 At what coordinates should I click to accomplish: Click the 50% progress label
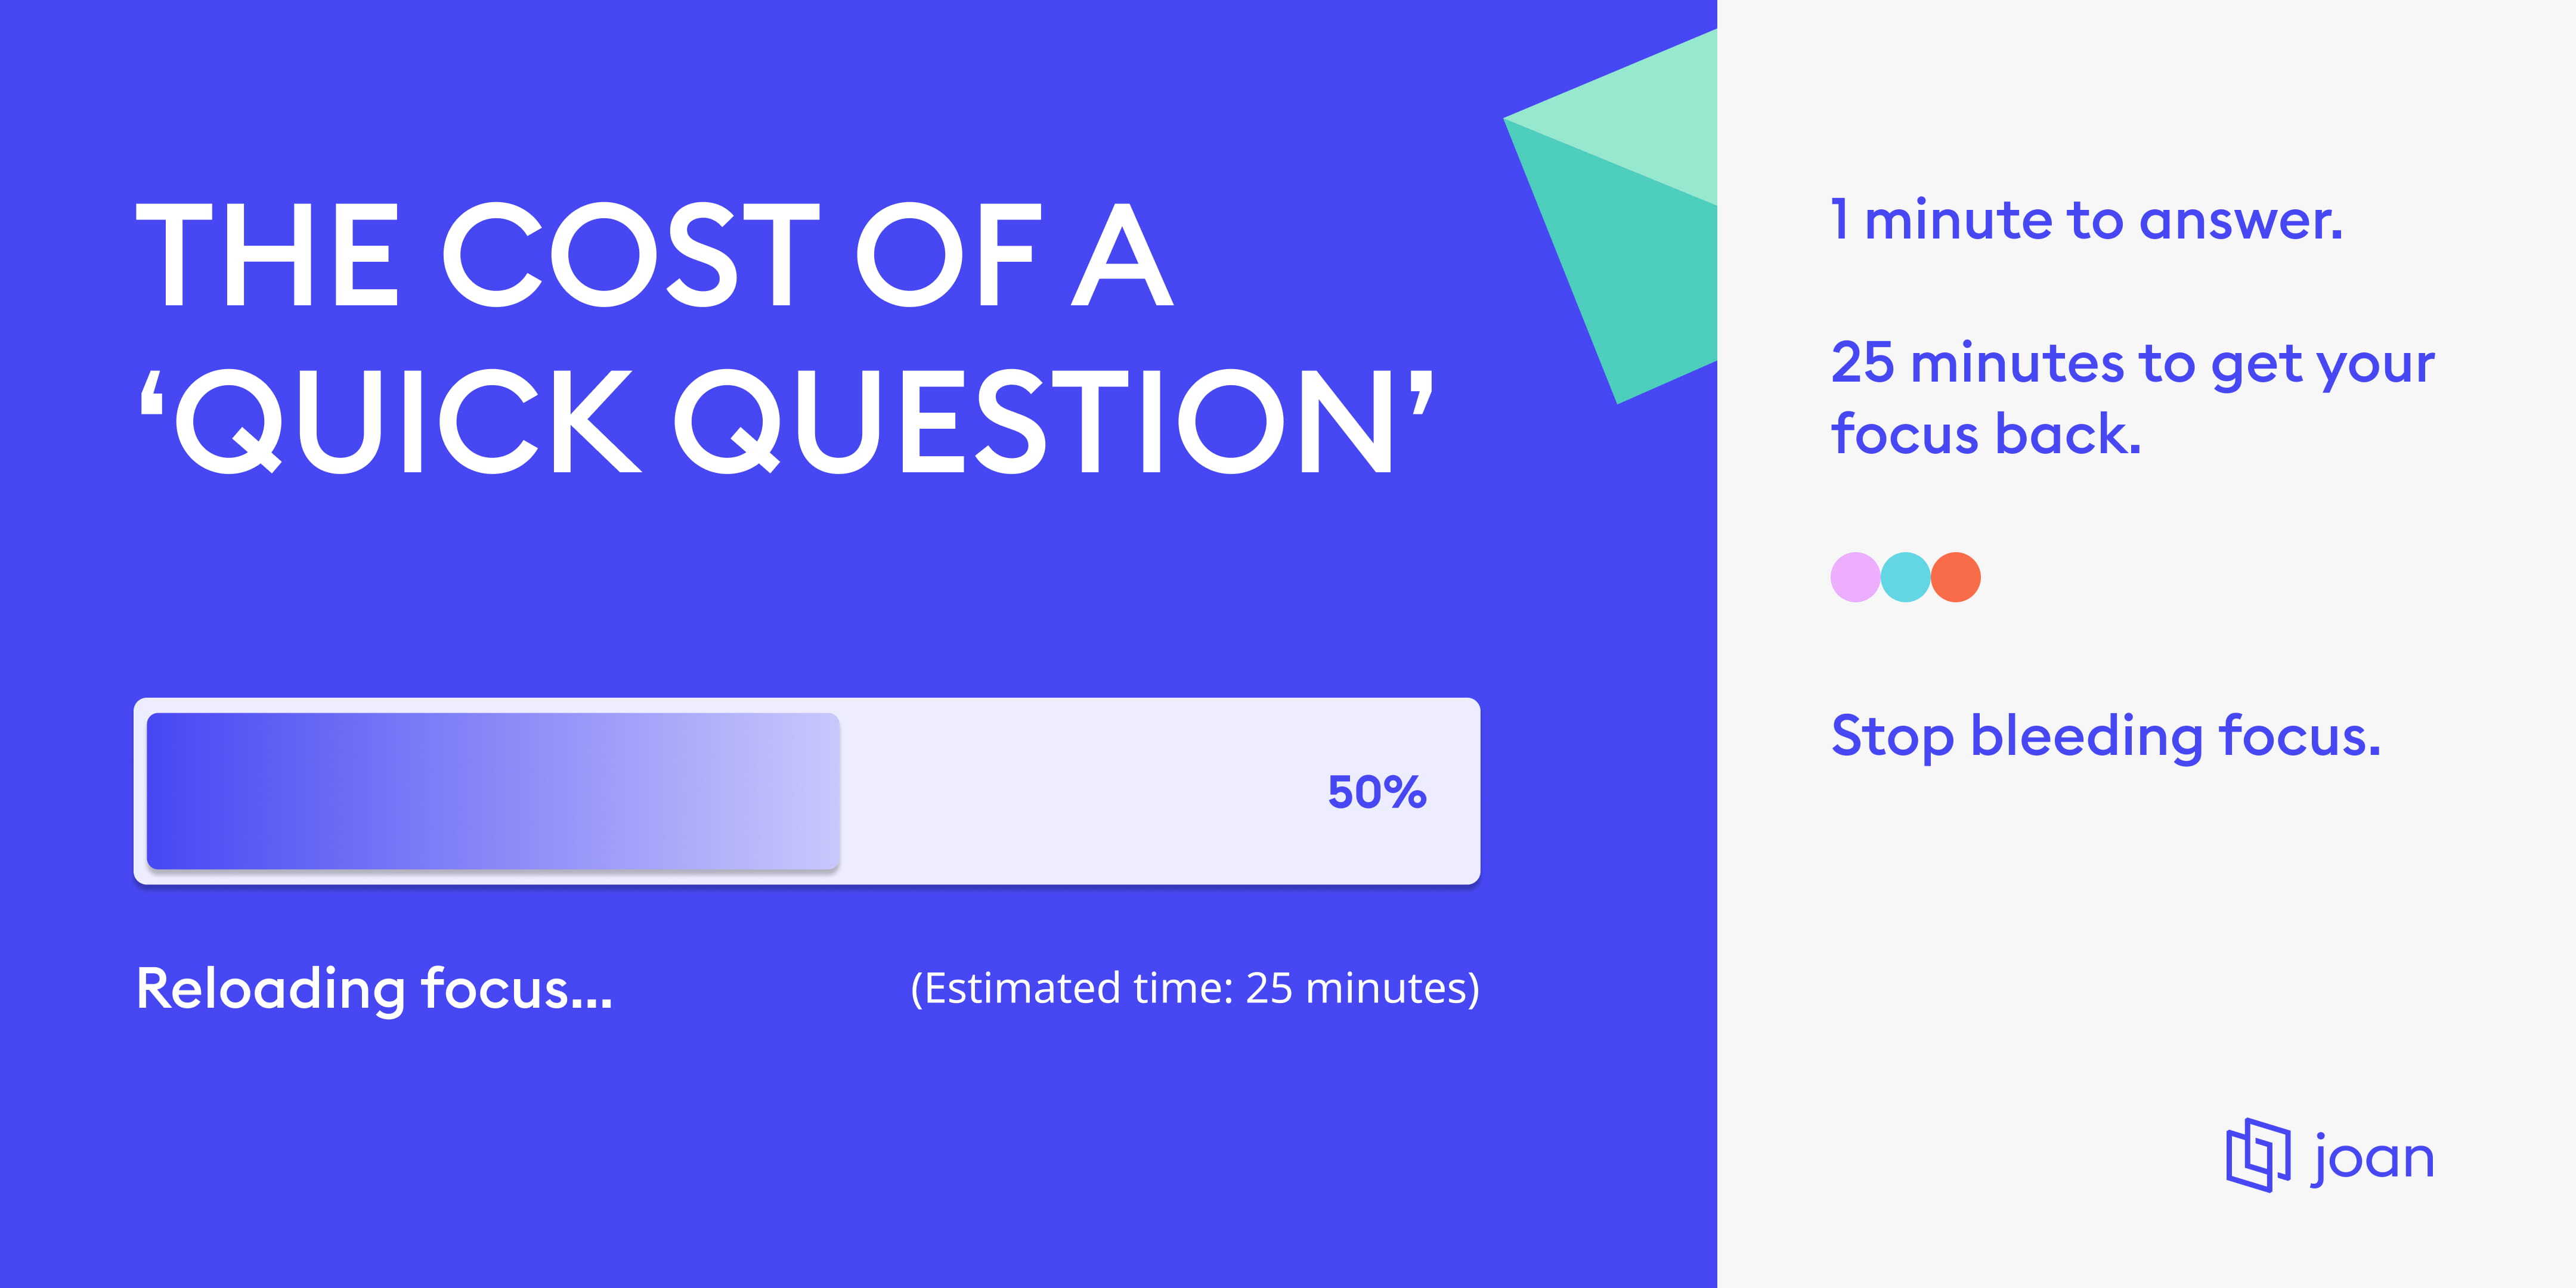click(x=1376, y=792)
